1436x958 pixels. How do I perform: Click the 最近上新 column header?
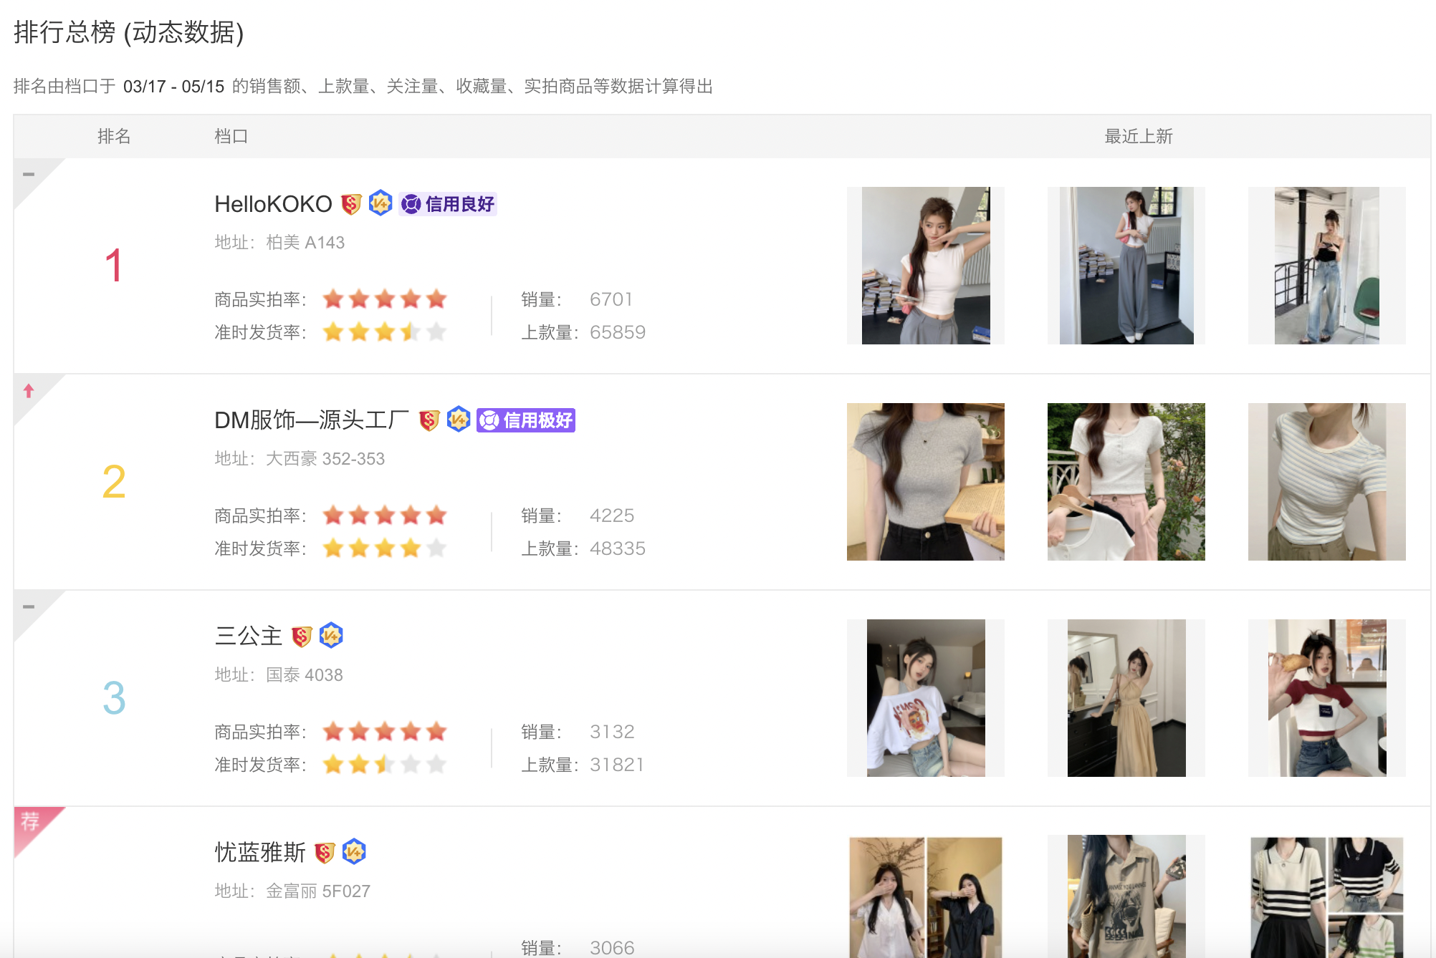(x=1138, y=137)
